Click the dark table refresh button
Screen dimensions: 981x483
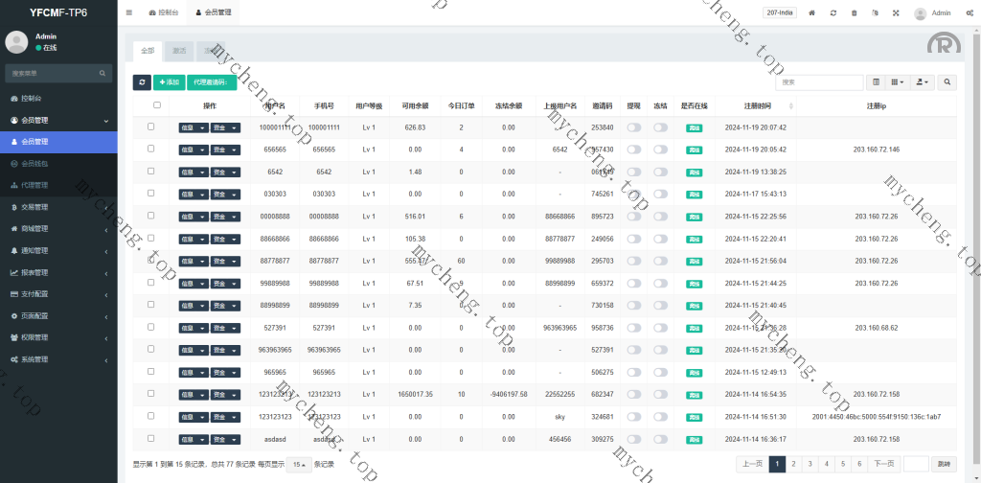pos(142,82)
